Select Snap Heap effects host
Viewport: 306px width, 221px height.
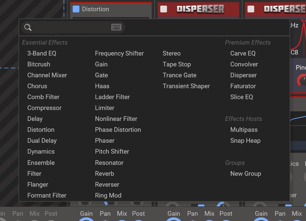pos(245,140)
